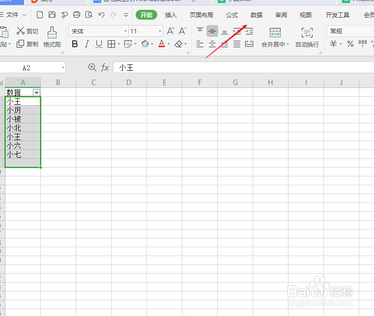This screenshot has height=316, width=374.
Task: Click the Clear format eraser icon
Action: tap(178, 44)
